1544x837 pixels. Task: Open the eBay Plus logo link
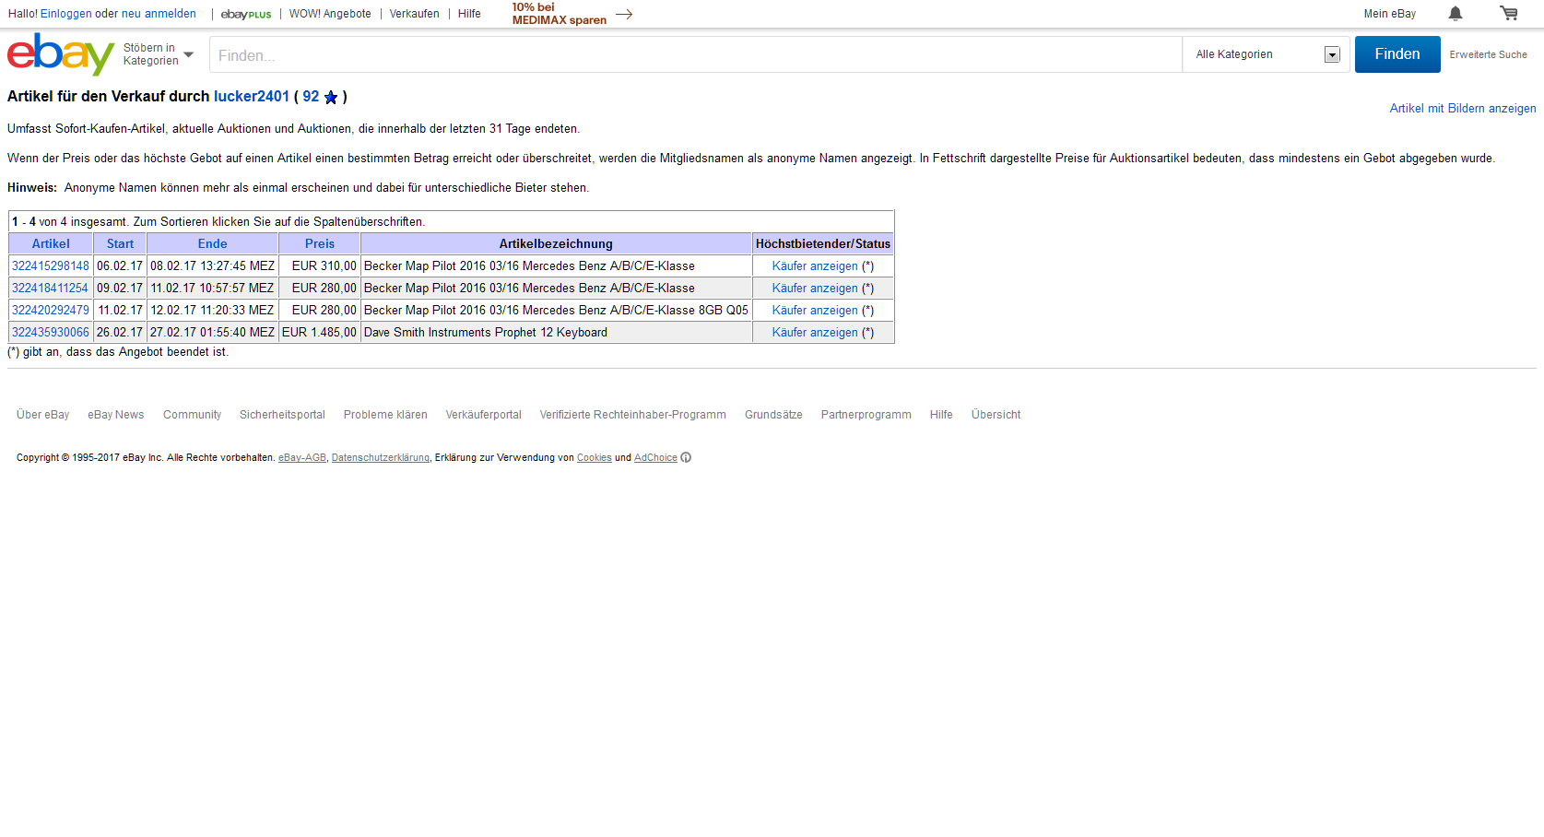(x=246, y=14)
